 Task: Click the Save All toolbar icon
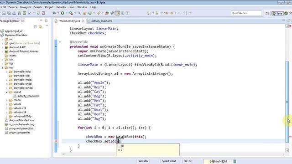point(9,13)
